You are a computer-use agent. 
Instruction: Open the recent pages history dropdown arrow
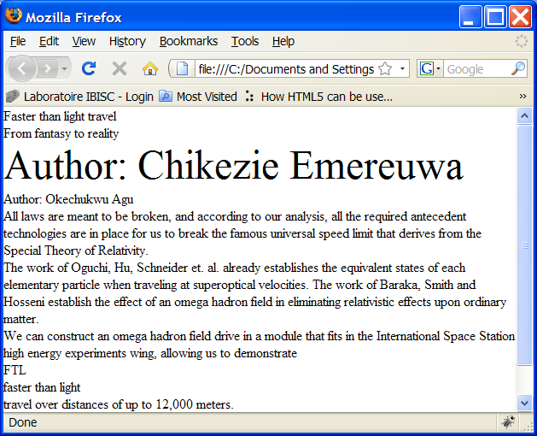[x=64, y=68]
